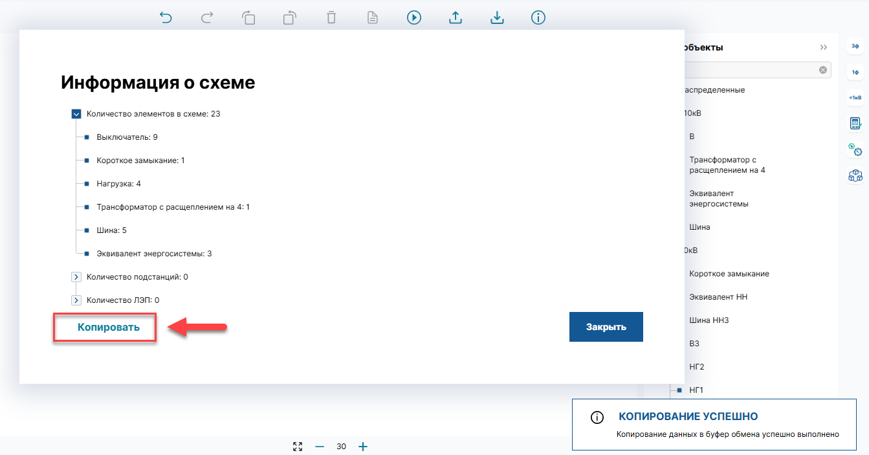Open scheme information via the info icon
The image size is (869, 455).
pos(538,17)
